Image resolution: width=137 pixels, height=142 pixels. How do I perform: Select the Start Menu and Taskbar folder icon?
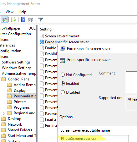click(3, 136)
